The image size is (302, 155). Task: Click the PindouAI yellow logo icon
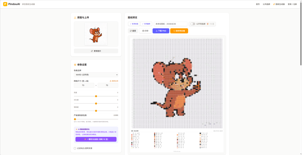pyautogui.click(x=5, y=4)
